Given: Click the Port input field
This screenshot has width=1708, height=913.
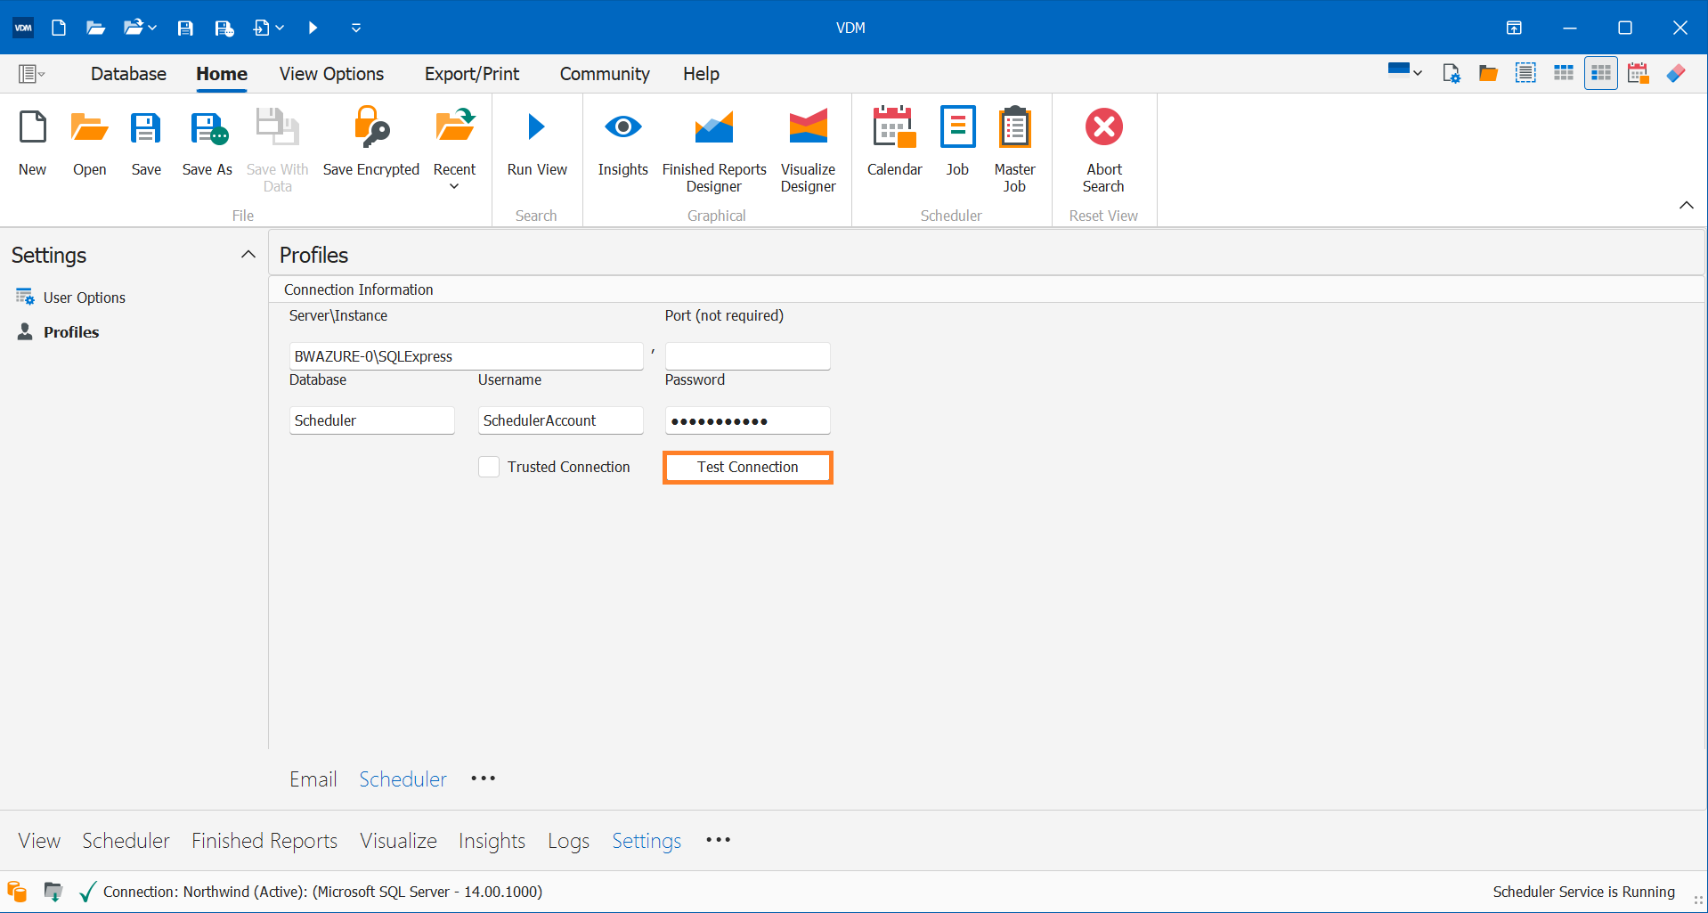Looking at the screenshot, I should pos(747,356).
